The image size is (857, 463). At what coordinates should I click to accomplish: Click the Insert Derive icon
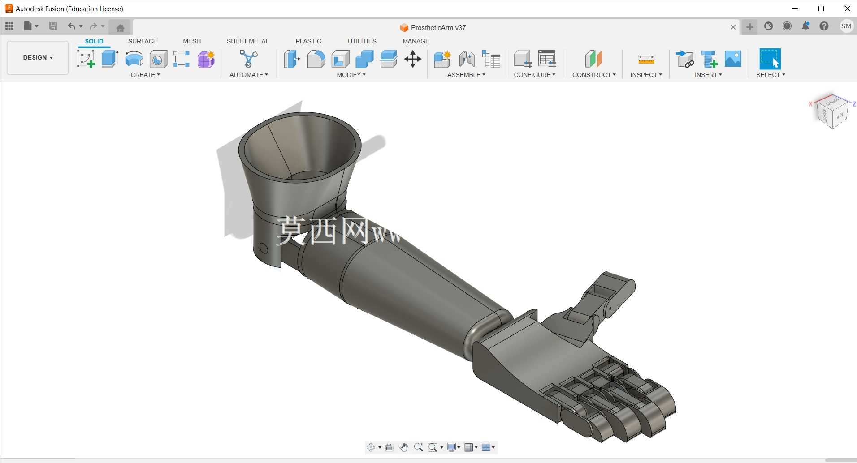click(685, 59)
